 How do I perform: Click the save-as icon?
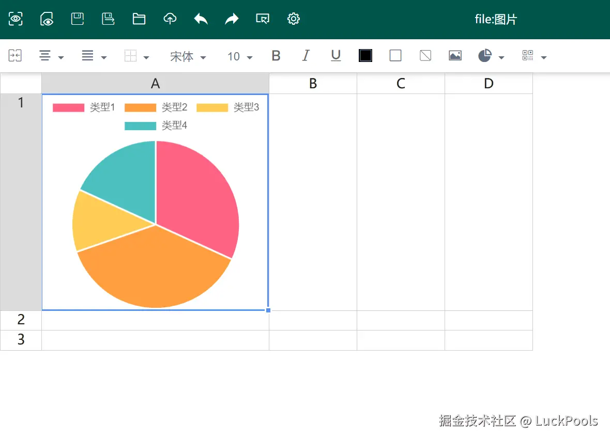coord(108,19)
